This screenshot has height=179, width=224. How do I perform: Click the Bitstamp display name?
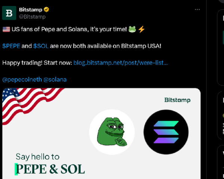point(30,9)
